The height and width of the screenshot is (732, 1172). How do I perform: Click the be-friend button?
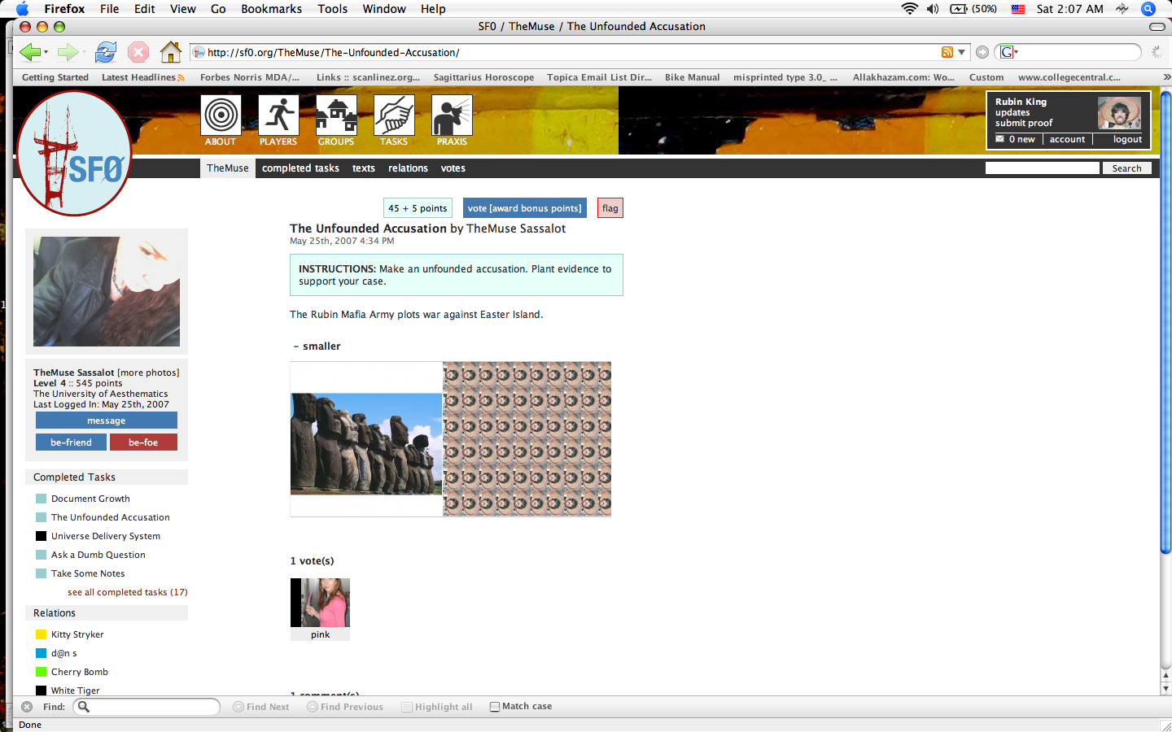point(71,442)
